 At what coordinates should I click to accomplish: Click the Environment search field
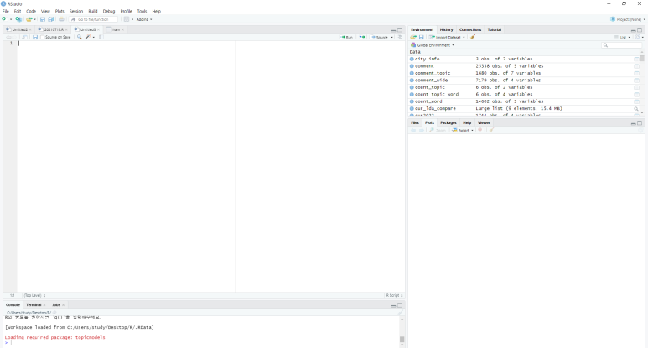(622, 45)
